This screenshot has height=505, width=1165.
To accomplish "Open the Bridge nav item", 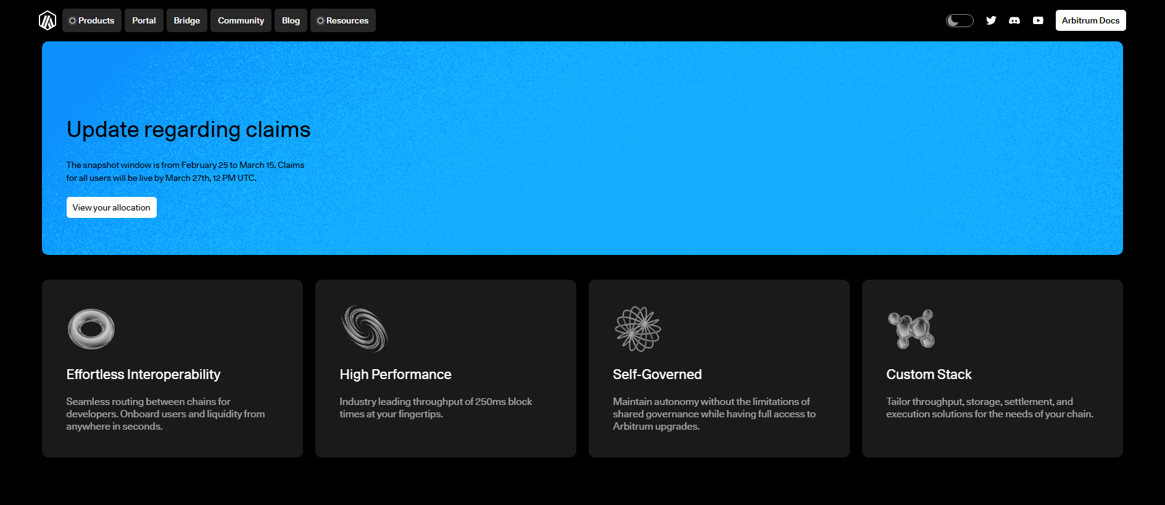I will point(187,20).
